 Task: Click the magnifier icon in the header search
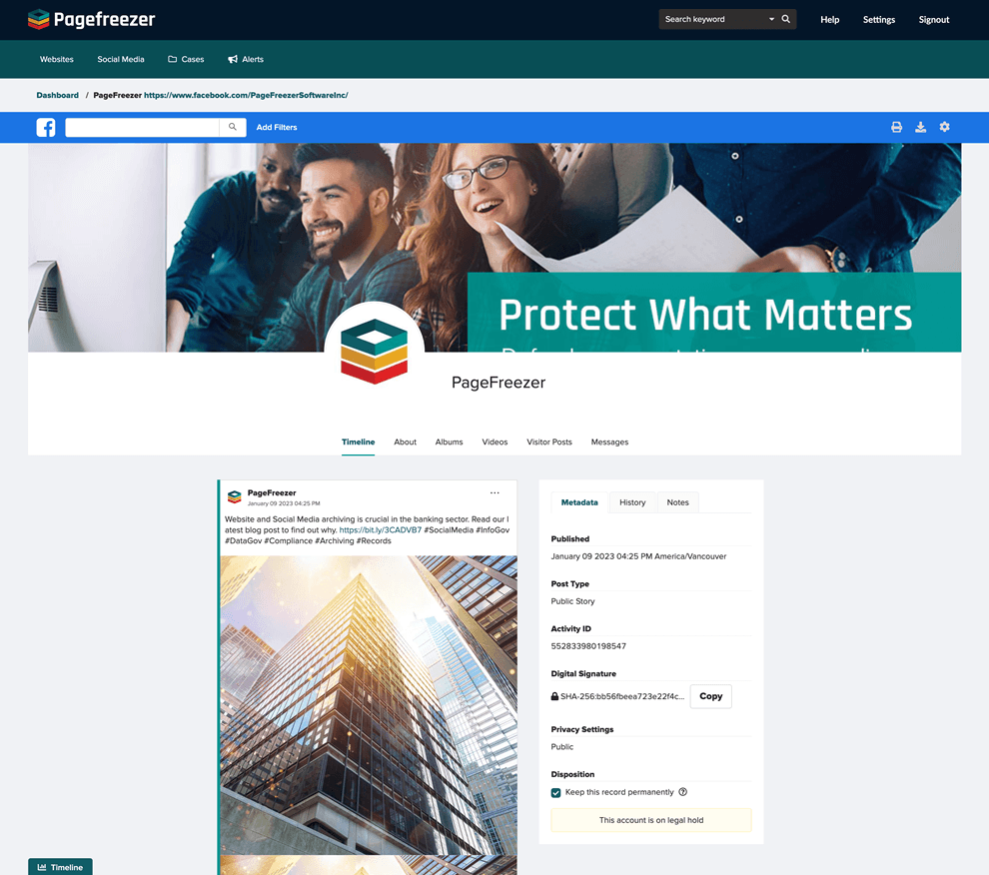(786, 20)
